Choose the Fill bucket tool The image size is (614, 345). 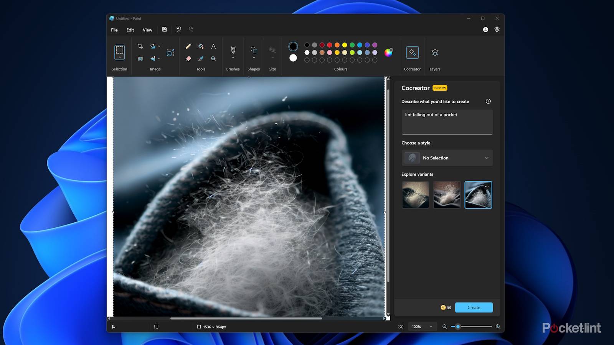[201, 46]
